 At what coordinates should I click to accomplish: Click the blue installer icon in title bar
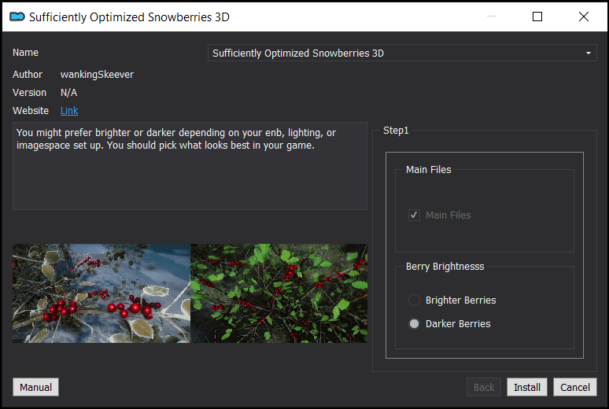[x=17, y=17]
